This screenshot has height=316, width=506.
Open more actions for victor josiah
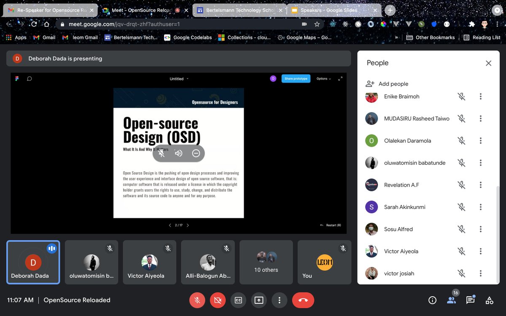click(481, 273)
